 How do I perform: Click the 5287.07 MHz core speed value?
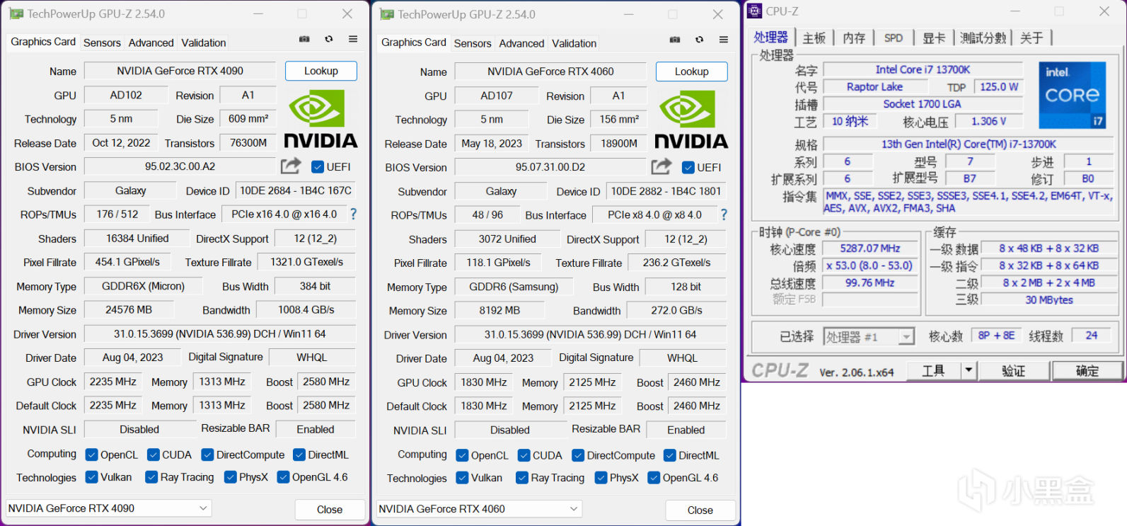pyautogui.click(x=870, y=248)
